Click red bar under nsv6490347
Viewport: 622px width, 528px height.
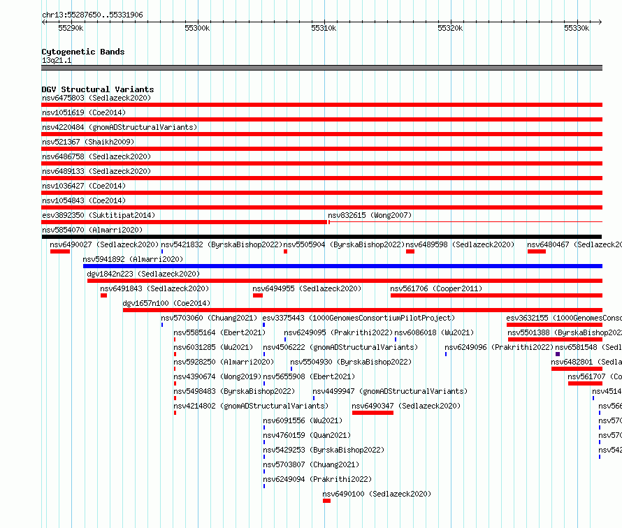point(373,413)
